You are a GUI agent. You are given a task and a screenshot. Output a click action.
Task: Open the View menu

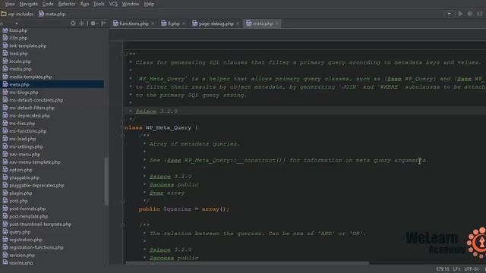tap(10, 4)
